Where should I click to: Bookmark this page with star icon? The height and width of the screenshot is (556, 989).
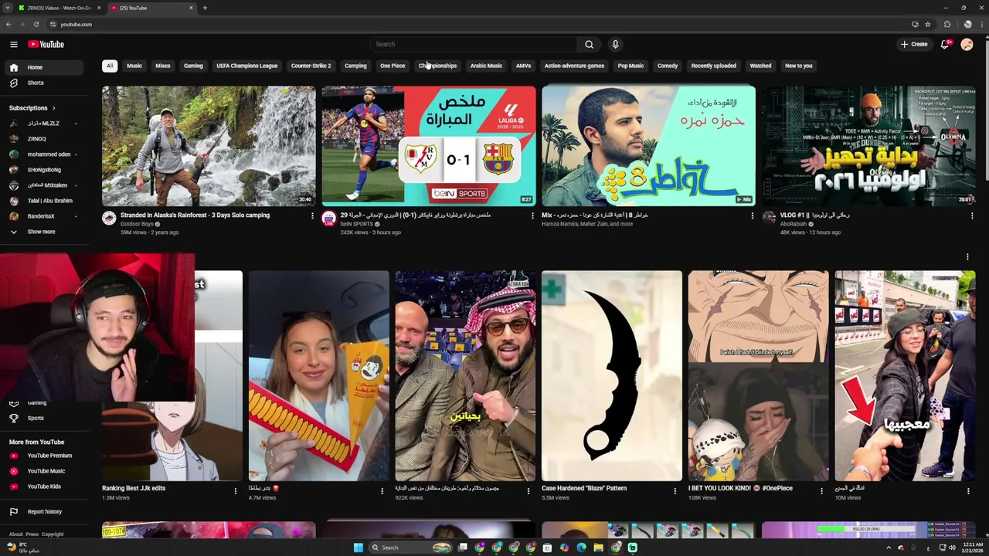(x=930, y=24)
